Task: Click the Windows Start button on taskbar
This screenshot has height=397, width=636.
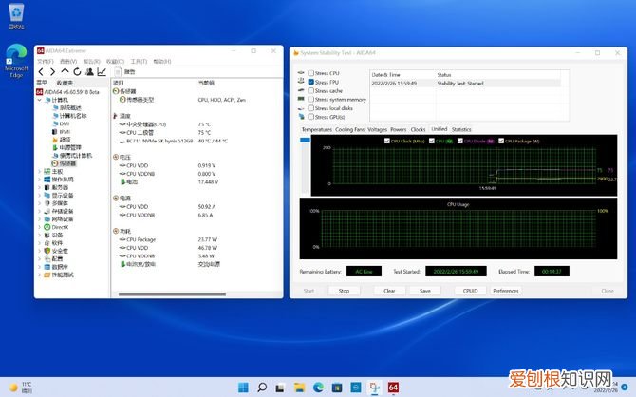Action: tap(244, 388)
